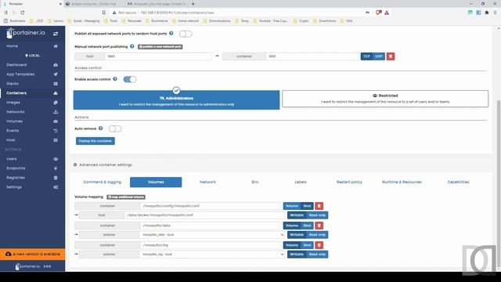501x282 pixels.
Task: Reload the page with the browser refresh icon
Action: pos(23,13)
